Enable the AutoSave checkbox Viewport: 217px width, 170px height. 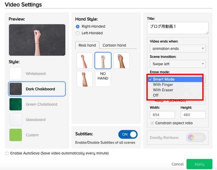coord(7,153)
